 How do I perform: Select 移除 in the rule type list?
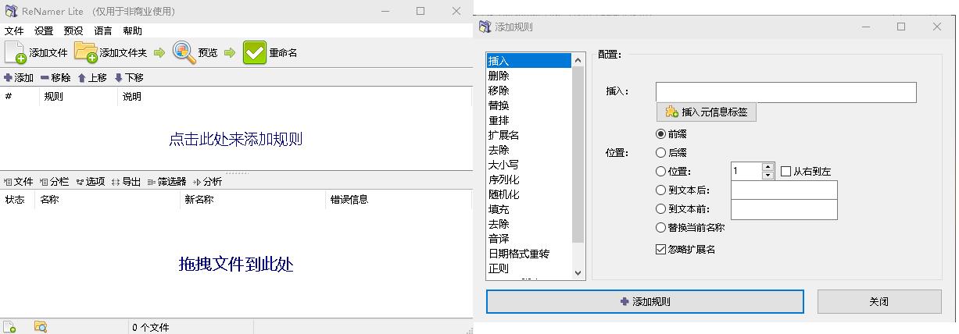coord(529,91)
